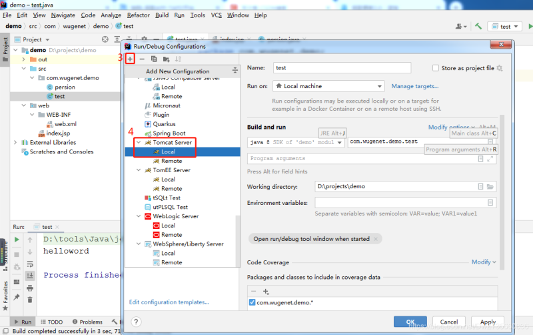Click the expand icon in Program arguments field
The image size is (533, 335).
click(x=490, y=159)
